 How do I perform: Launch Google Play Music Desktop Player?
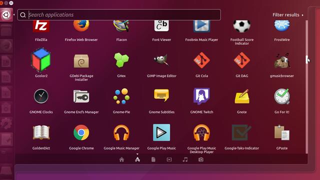click(x=201, y=132)
